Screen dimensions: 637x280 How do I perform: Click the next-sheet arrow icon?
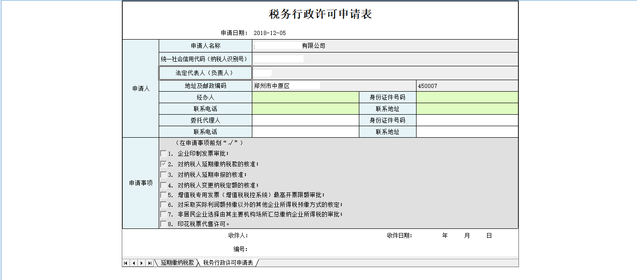coord(141,262)
